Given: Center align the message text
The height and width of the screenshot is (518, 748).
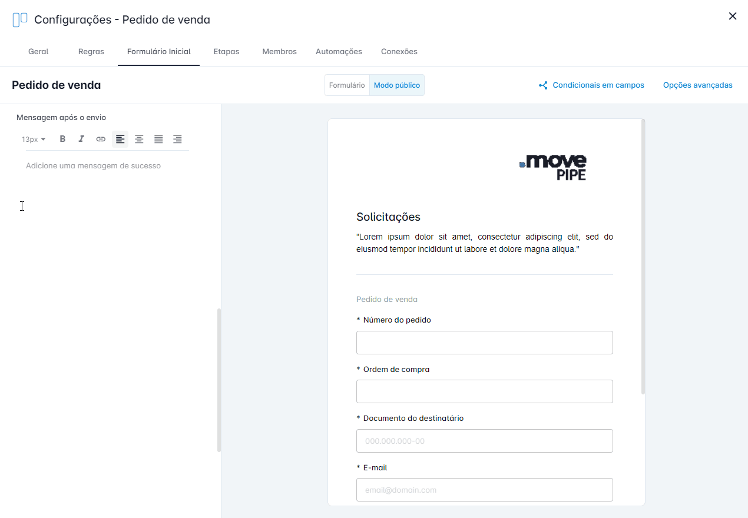Looking at the screenshot, I should click(x=139, y=139).
